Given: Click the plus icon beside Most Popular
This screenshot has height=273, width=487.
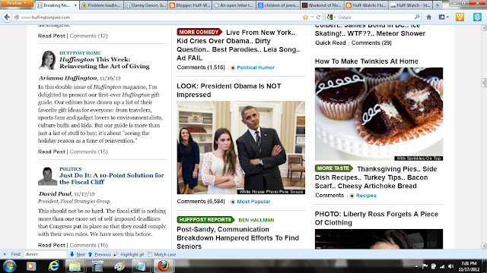Looking at the screenshot, I should pos(233,202).
